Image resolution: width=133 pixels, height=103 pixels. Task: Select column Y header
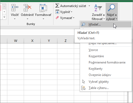49,41
